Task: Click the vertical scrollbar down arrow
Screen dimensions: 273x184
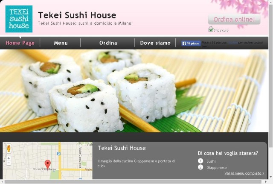Action: click(x=271, y=177)
